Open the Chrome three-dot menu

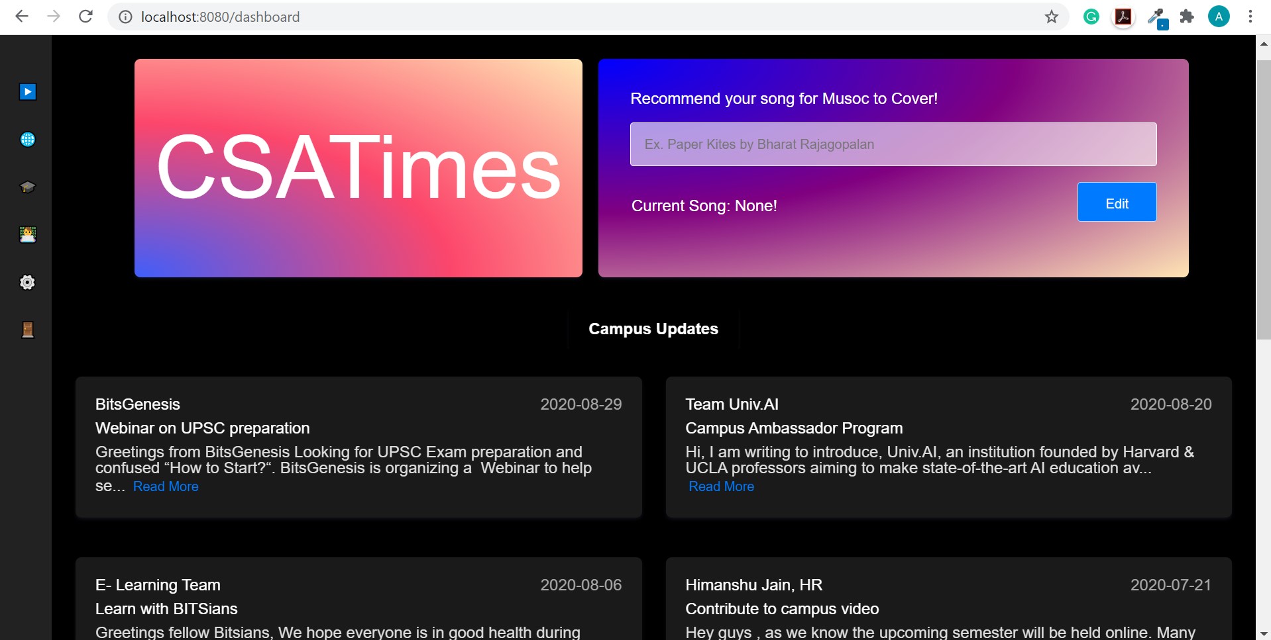[x=1250, y=17]
